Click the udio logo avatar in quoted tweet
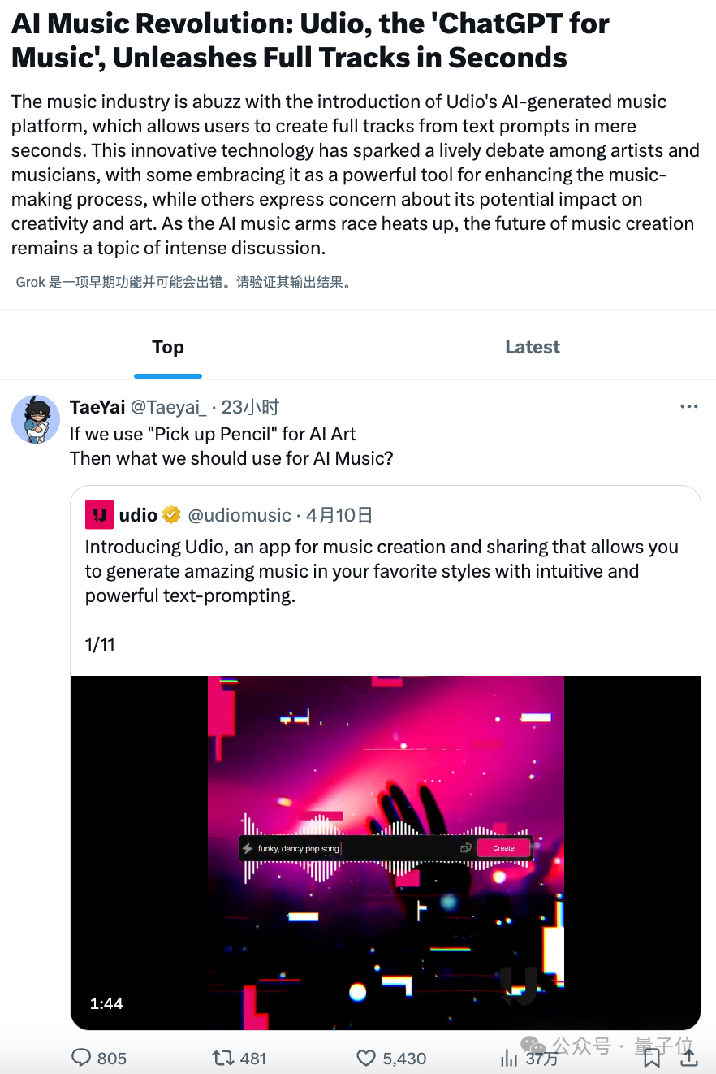 pos(99,515)
